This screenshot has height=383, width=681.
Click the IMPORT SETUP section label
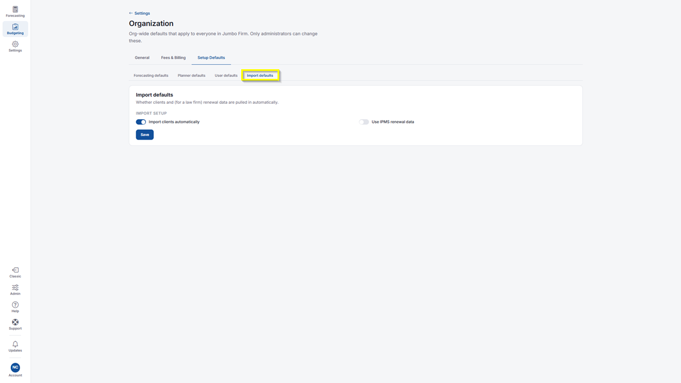click(x=151, y=113)
